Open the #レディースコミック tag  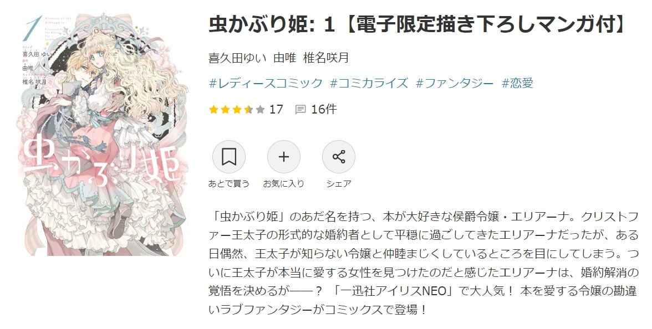(x=266, y=83)
